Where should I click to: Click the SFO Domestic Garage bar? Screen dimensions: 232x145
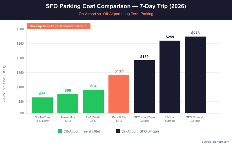pyautogui.click(x=195, y=75)
